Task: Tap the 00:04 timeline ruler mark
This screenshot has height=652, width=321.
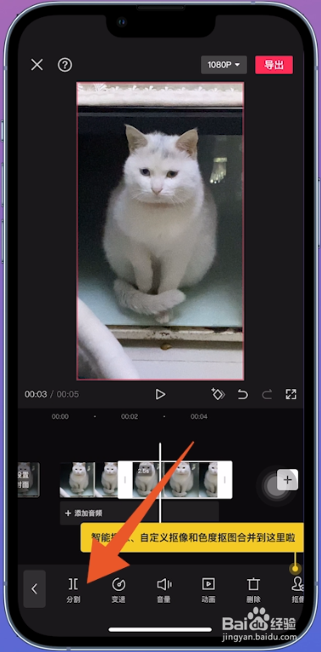Action: tap(199, 416)
